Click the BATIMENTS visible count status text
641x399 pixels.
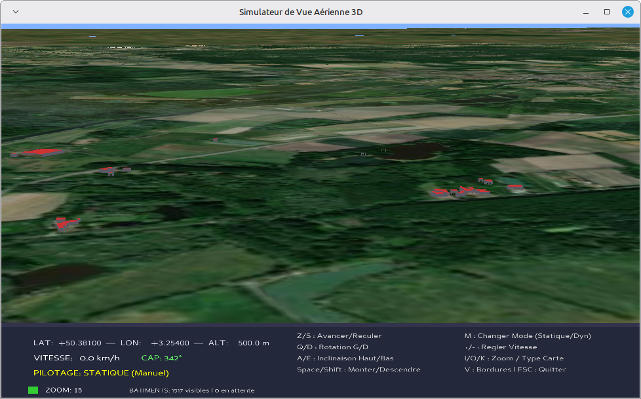pyautogui.click(x=191, y=390)
